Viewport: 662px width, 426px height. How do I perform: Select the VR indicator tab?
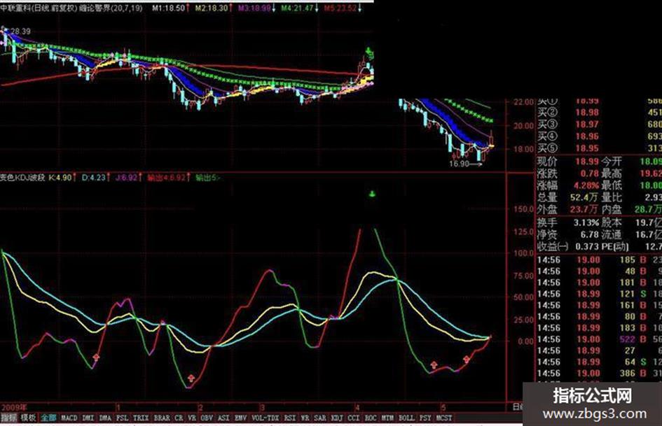click(x=192, y=418)
